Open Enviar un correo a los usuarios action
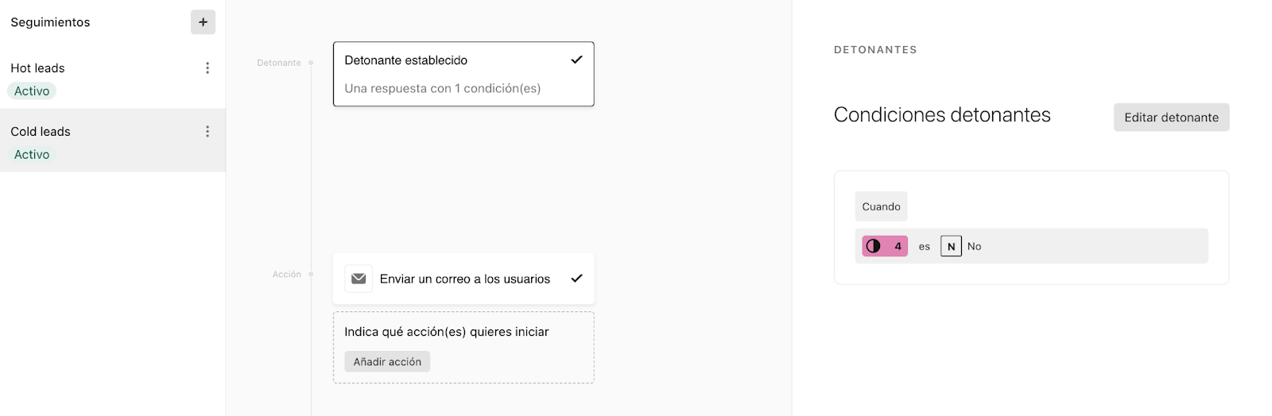 tap(463, 279)
